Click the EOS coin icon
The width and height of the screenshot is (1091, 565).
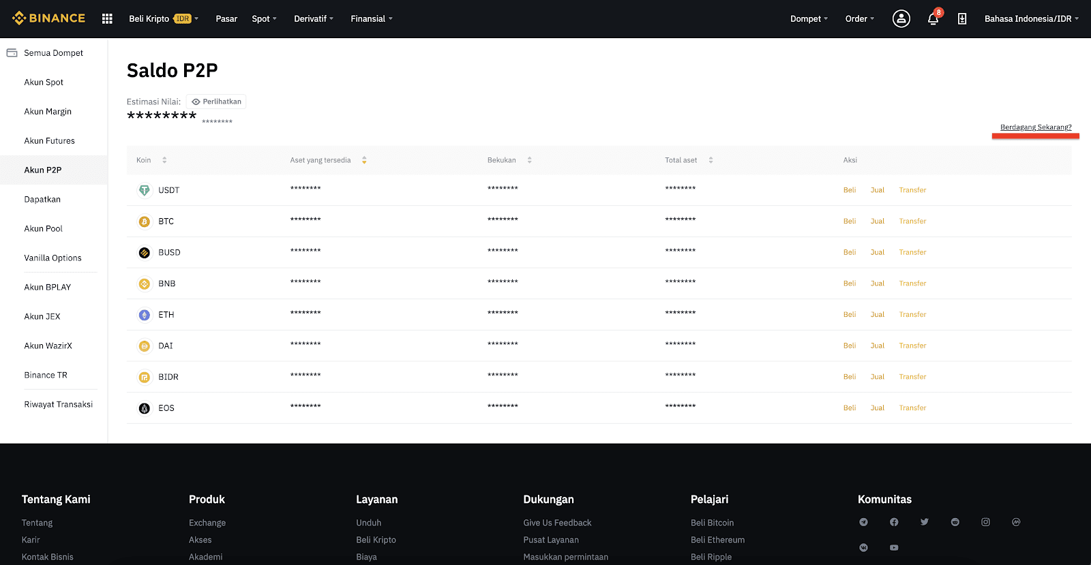tap(145, 408)
